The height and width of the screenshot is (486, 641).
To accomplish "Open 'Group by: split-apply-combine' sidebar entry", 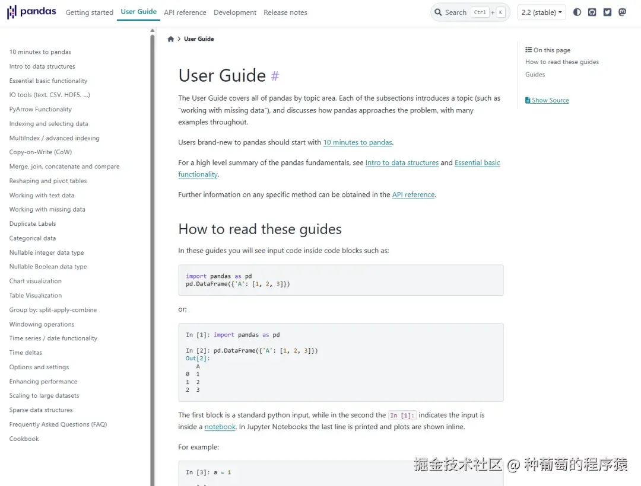I will coord(53,310).
